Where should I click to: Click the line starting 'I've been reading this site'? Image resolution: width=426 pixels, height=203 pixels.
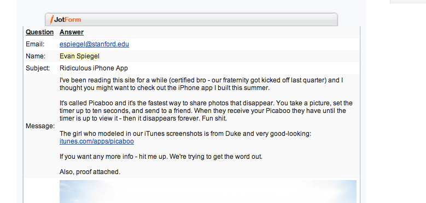click(x=201, y=84)
